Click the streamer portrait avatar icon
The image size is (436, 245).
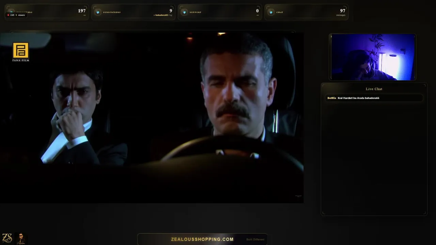click(x=21, y=238)
